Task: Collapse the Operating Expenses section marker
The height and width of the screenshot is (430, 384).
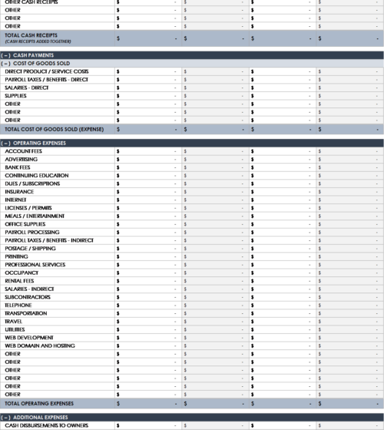Action: [6, 143]
